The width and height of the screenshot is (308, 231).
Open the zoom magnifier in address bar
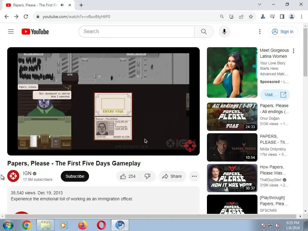point(222,17)
